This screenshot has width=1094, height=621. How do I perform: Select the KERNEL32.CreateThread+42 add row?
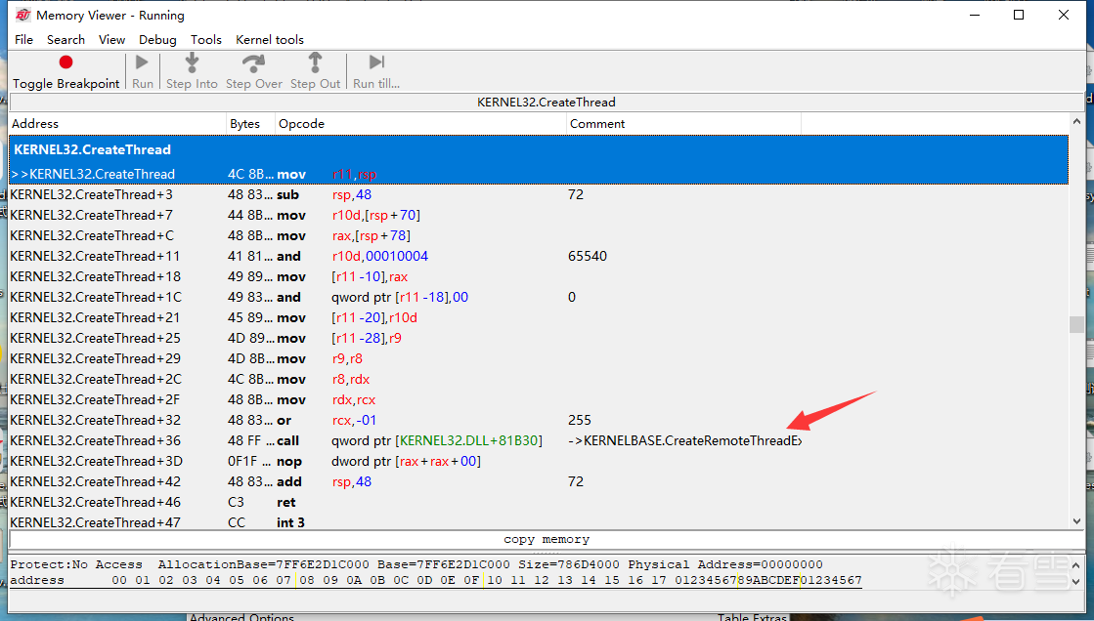pos(539,481)
